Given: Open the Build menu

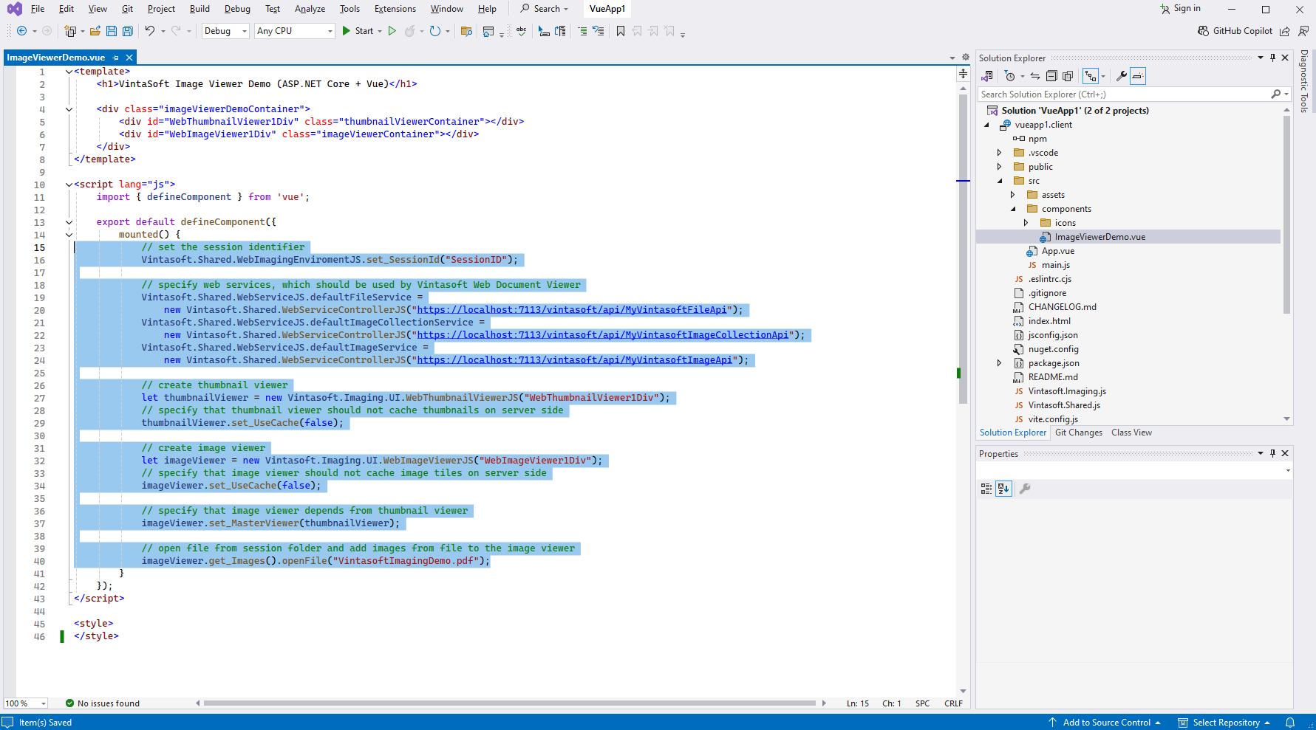Looking at the screenshot, I should tap(200, 9).
